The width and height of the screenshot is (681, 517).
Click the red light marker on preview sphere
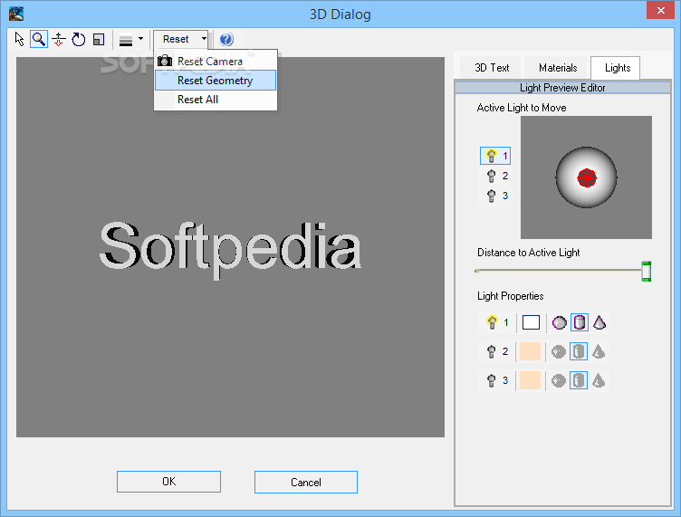coord(587,178)
